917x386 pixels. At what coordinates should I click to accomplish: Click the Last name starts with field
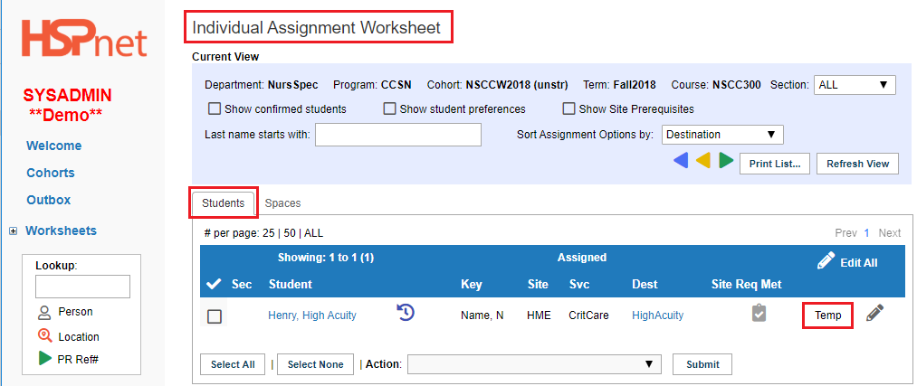398,135
